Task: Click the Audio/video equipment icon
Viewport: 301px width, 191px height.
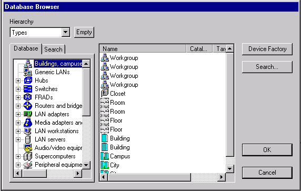Action: pos(28,148)
